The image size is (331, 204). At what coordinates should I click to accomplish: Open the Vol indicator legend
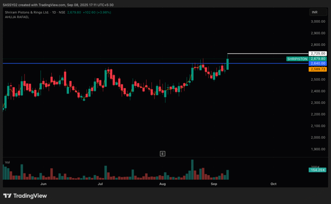pos(7,162)
